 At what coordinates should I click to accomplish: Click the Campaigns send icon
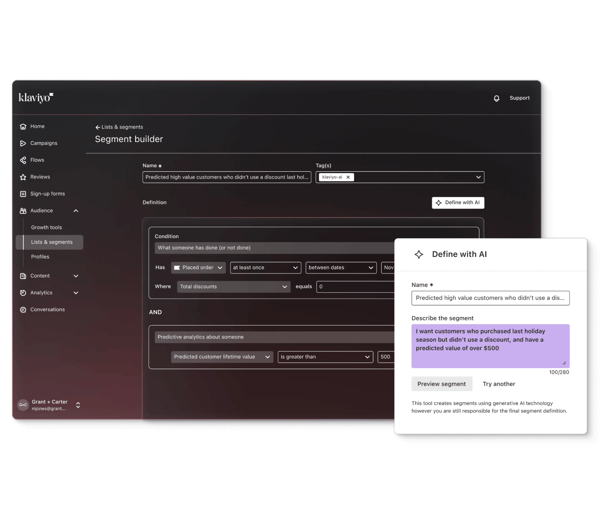23,143
